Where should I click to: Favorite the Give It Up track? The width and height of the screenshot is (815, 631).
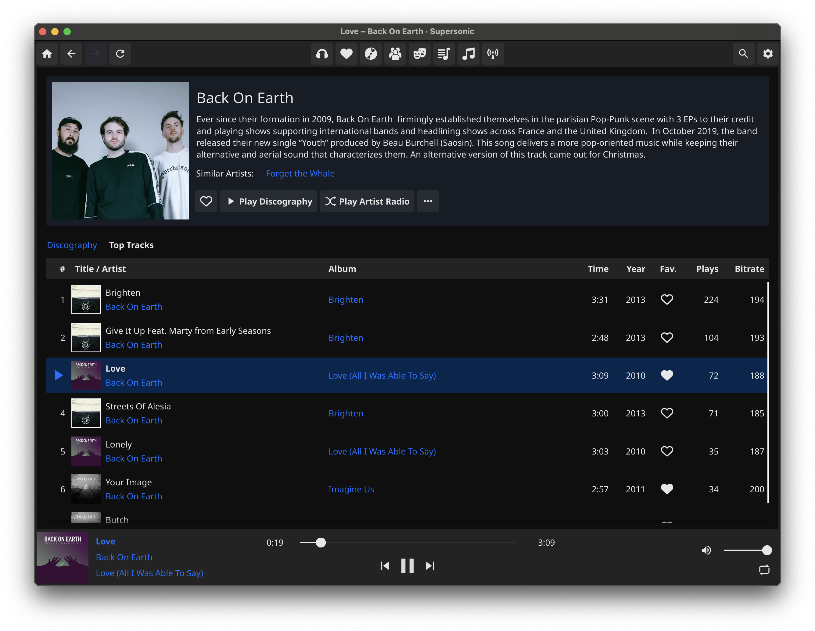667,337
